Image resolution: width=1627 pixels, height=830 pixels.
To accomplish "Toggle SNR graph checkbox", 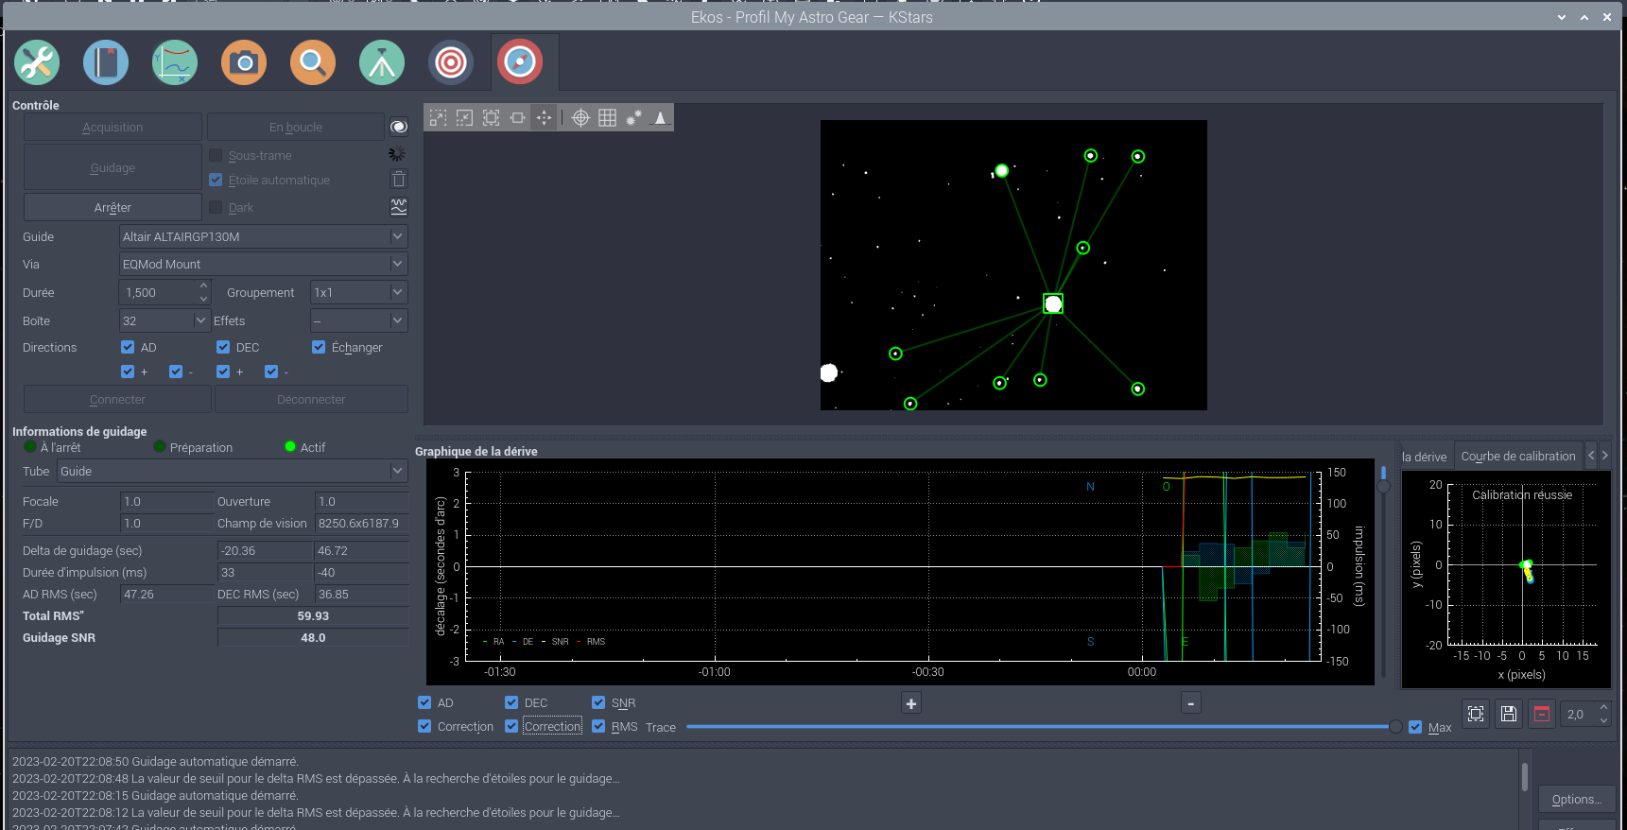I will click(x=598, y=702).
